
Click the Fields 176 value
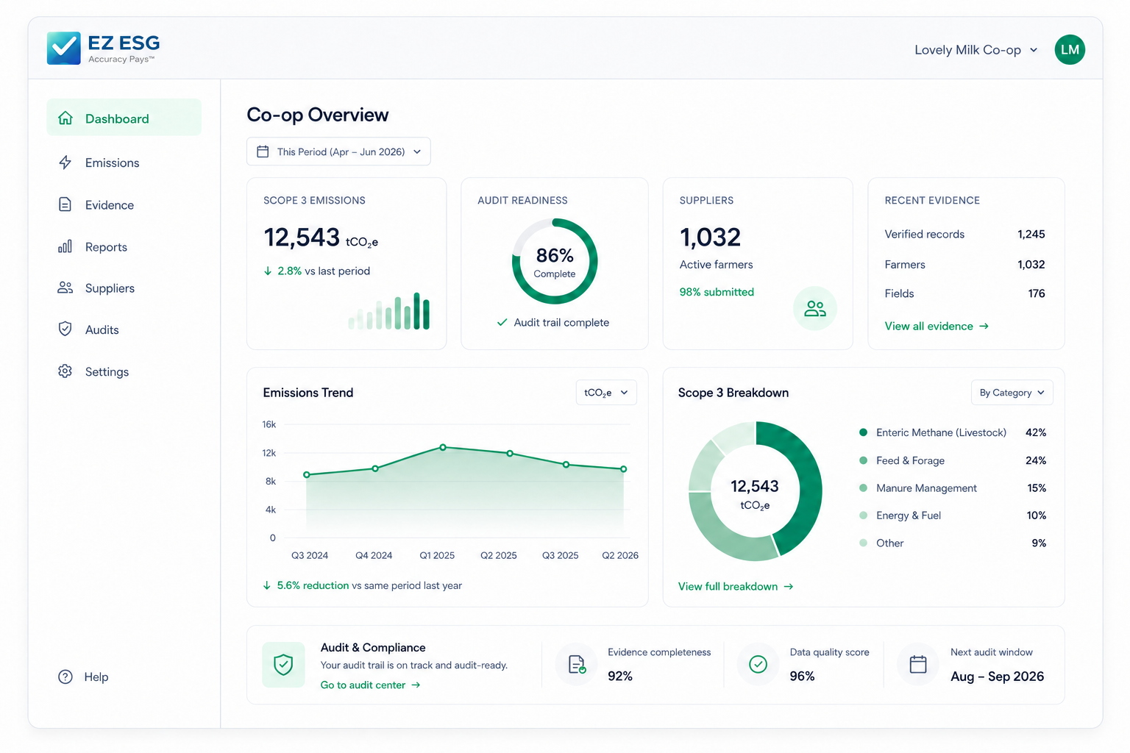(x=1037, y=293)
